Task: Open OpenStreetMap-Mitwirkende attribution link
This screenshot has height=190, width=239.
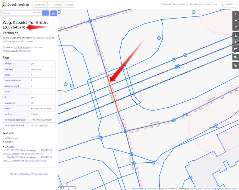Action: point(145,189)
